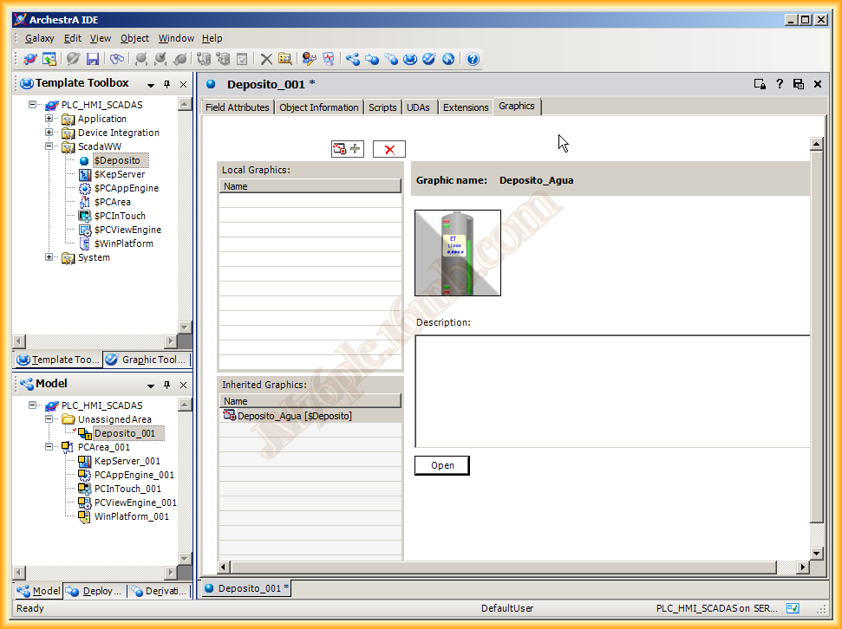Toggle the Template Toolbox auto-hide pin

tap(167, 84)
